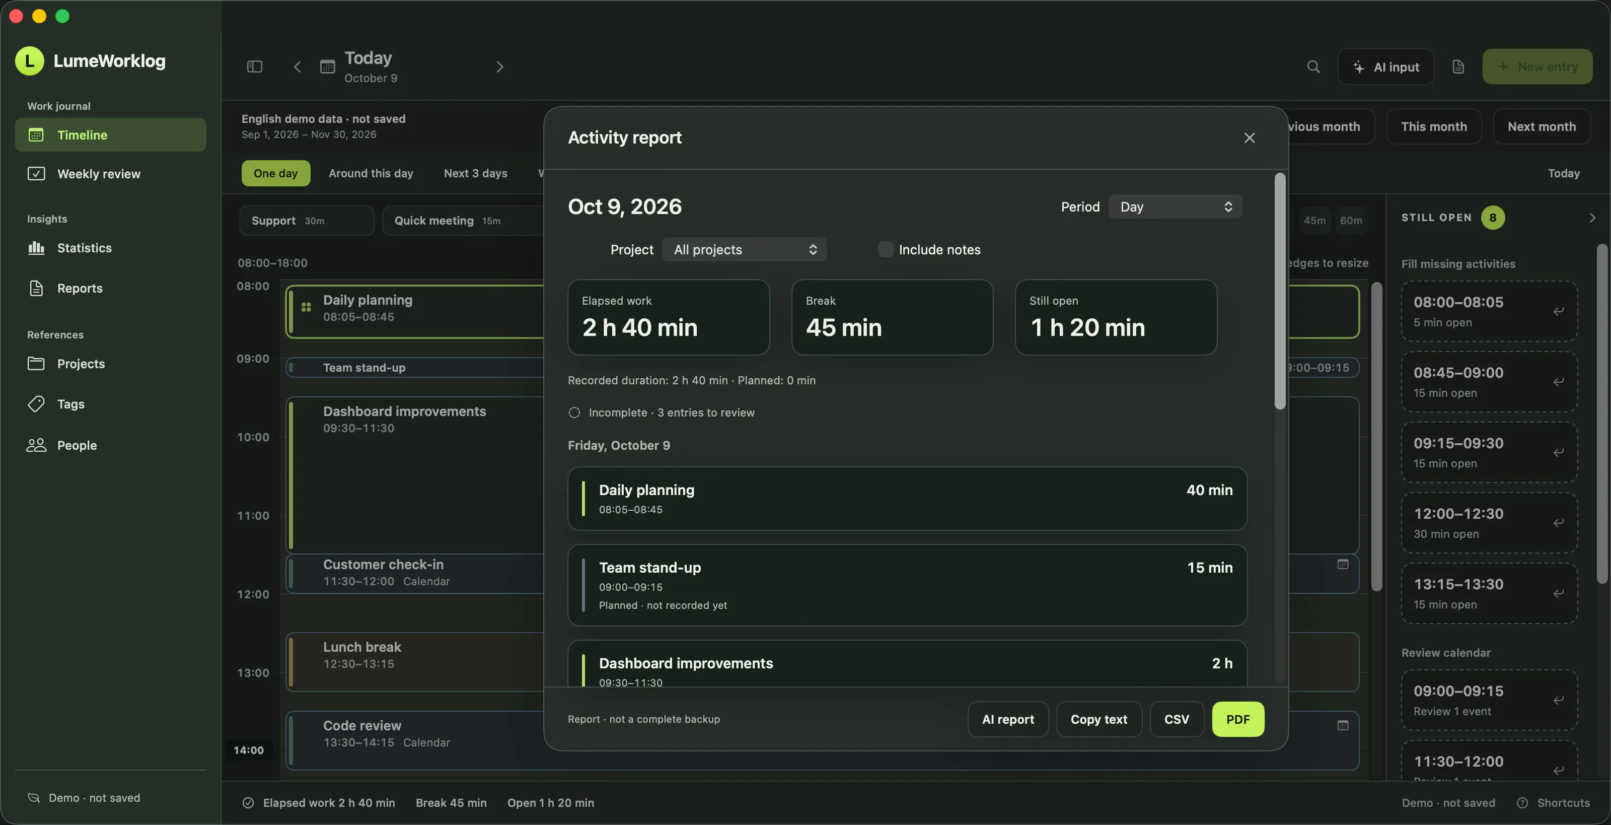Open search with the magnifier icon

tap(1313, 66)
